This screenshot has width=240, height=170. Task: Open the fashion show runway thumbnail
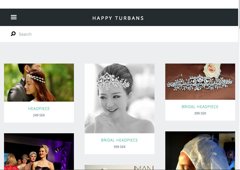[x=39, y=151]
